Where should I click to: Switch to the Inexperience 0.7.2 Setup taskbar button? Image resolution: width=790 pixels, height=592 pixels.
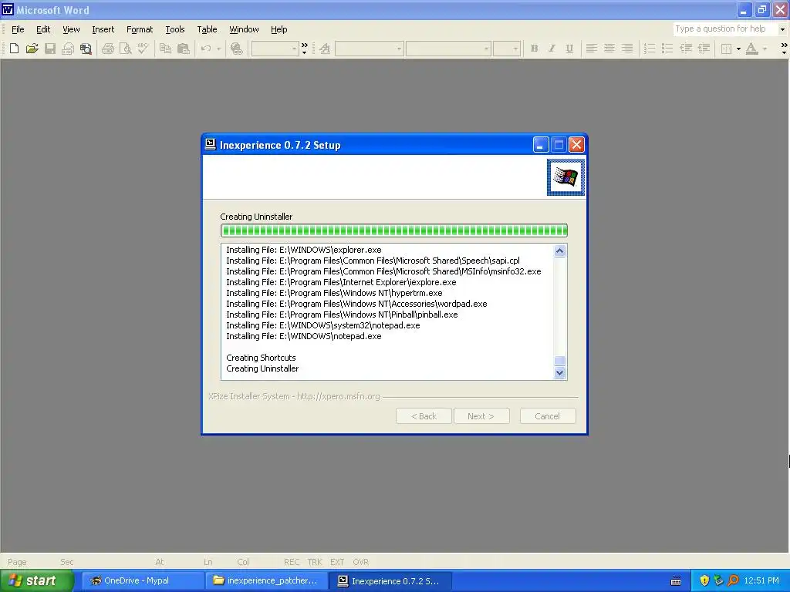coord(390,580)
